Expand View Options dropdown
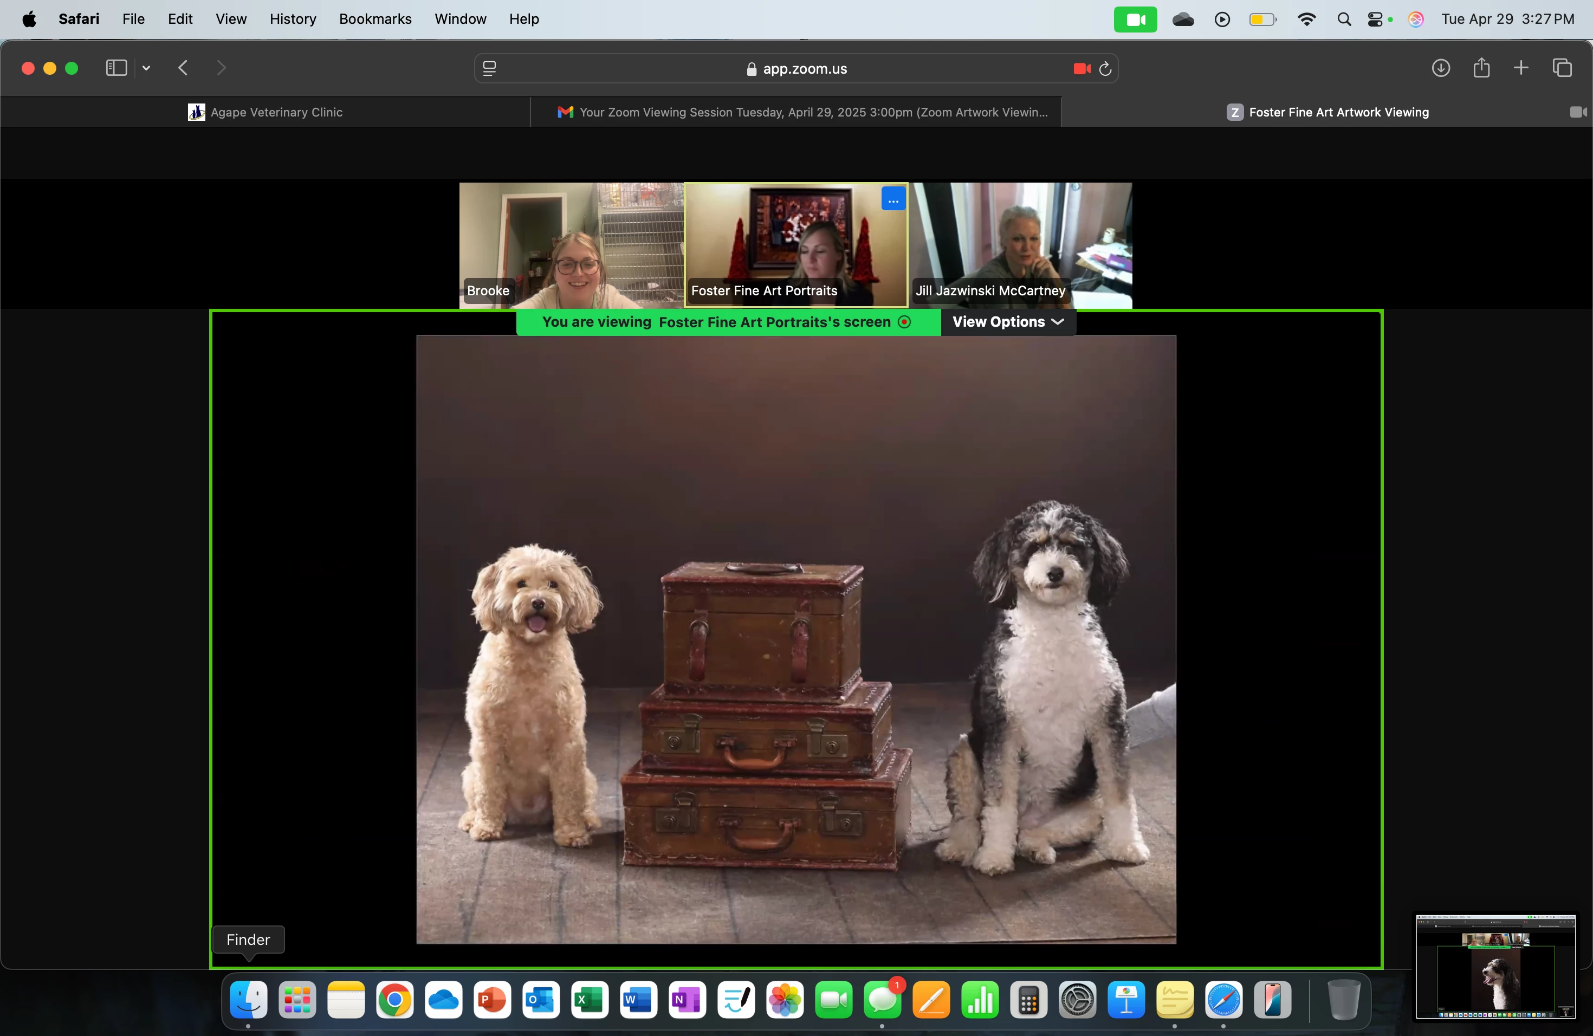The image size is (1593, 1036). [x=1007, y=322]
